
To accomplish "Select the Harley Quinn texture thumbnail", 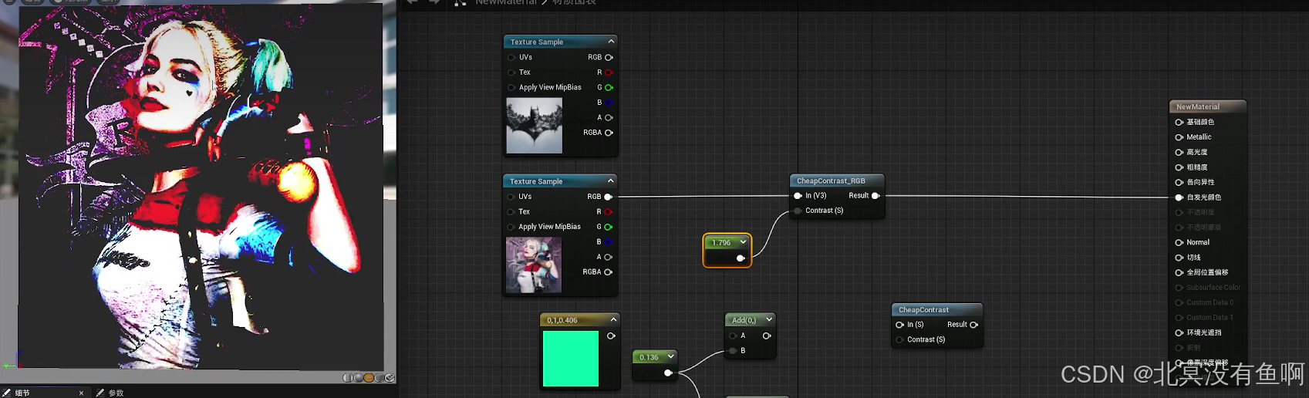I will [534, 265].
